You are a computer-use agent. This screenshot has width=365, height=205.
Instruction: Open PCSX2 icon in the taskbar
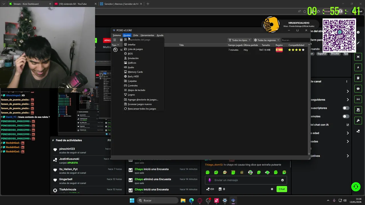coord(233,200)
